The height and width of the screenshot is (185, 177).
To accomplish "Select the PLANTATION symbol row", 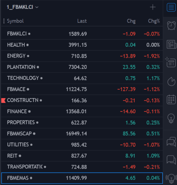I will 82,67.
